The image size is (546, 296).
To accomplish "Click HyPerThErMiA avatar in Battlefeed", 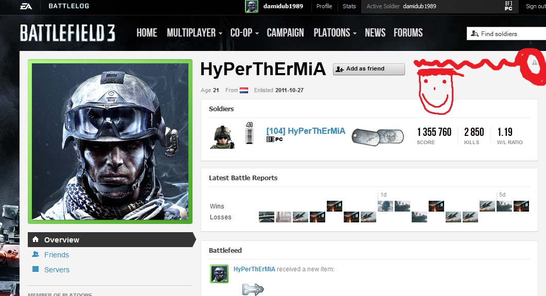I will (x=219, y=274).
